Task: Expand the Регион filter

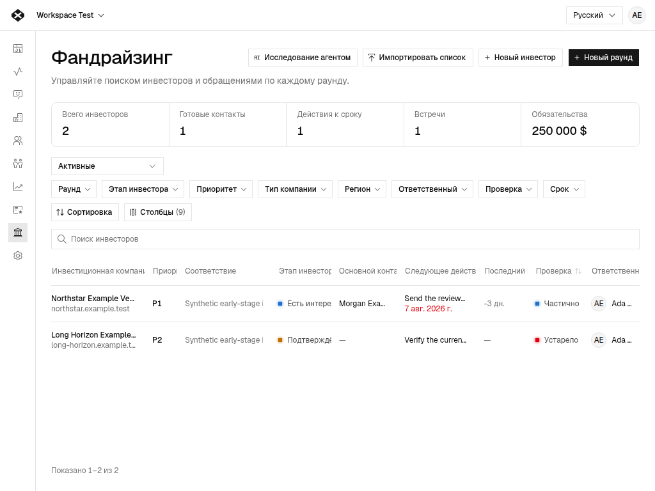Action: pos(362,189)
